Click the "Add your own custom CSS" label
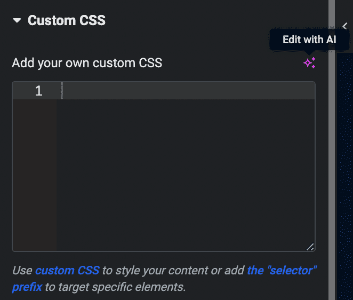The height and width of the screenshot is (300, 353). 87,63
